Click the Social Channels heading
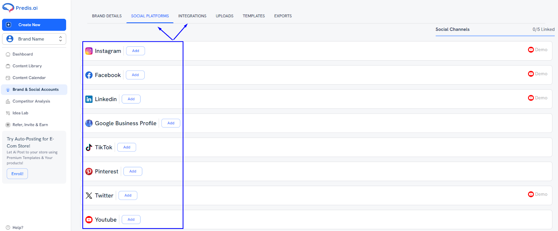Image resolution: width=558 pixels, height=231 pixels. 452,29
